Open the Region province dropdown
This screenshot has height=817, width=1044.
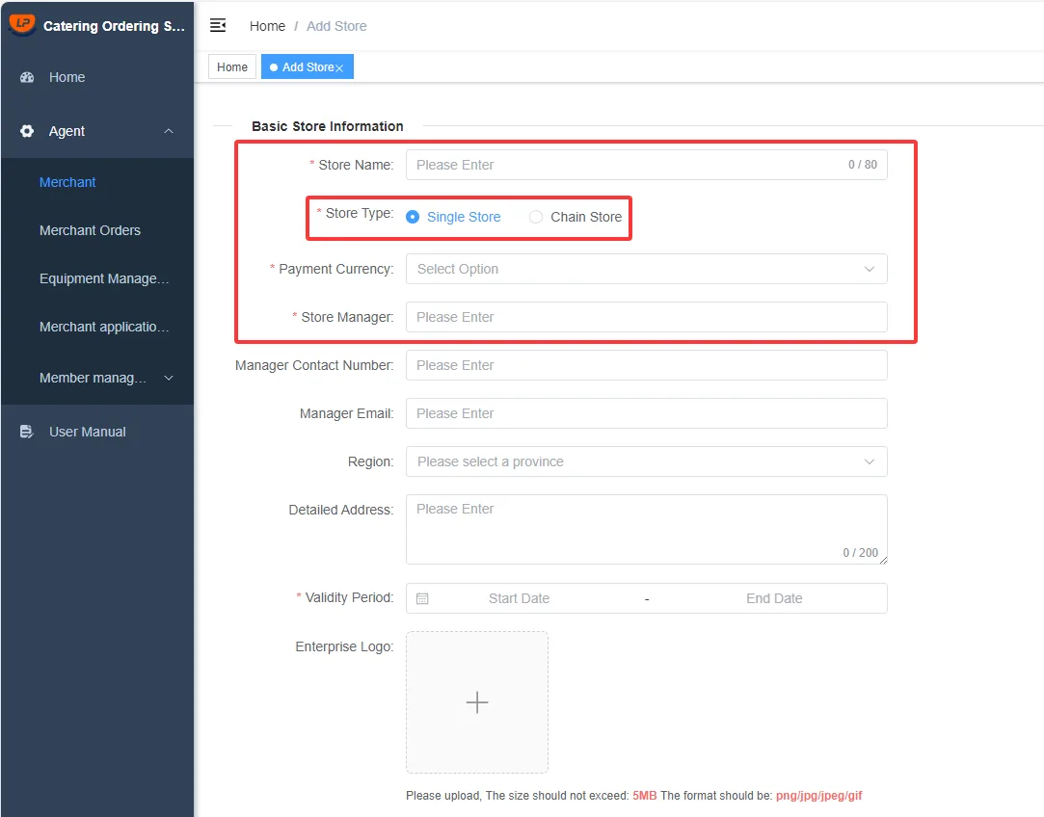click(x=647, y=461)
